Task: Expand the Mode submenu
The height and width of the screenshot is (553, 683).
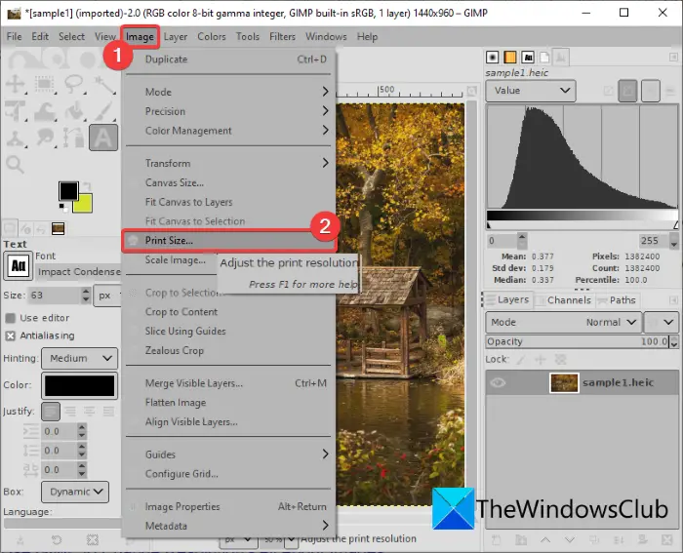Action: coord(228,92)
